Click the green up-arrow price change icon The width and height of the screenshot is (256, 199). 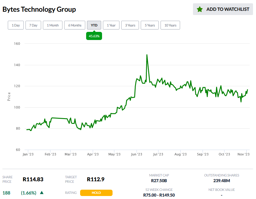(x=42, y=193)
